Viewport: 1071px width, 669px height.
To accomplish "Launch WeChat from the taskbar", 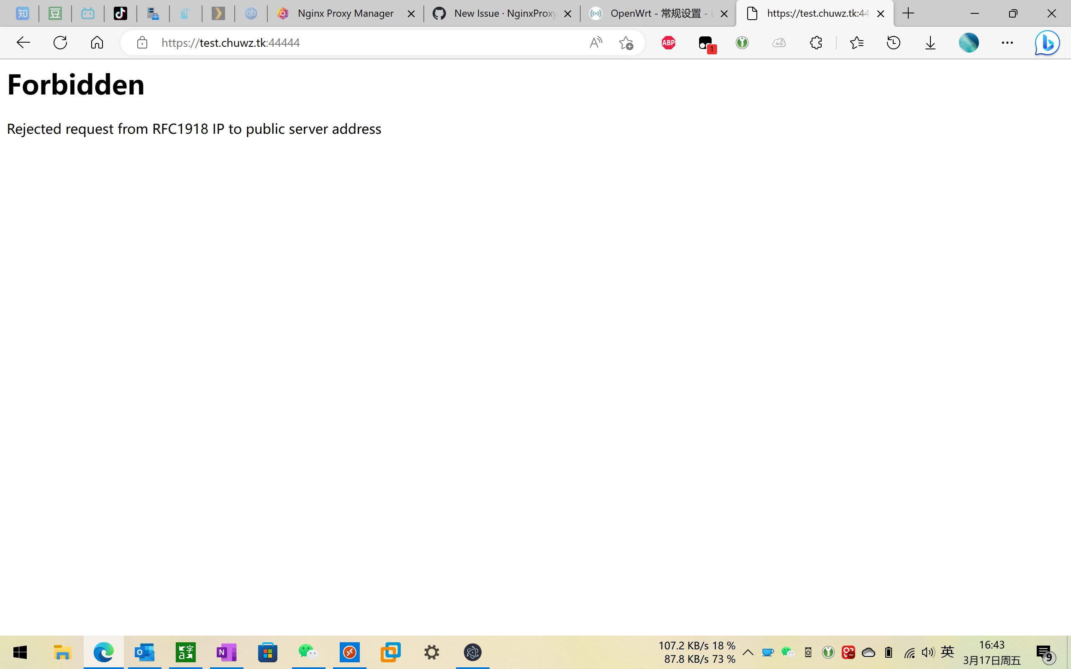I will 308,651.
